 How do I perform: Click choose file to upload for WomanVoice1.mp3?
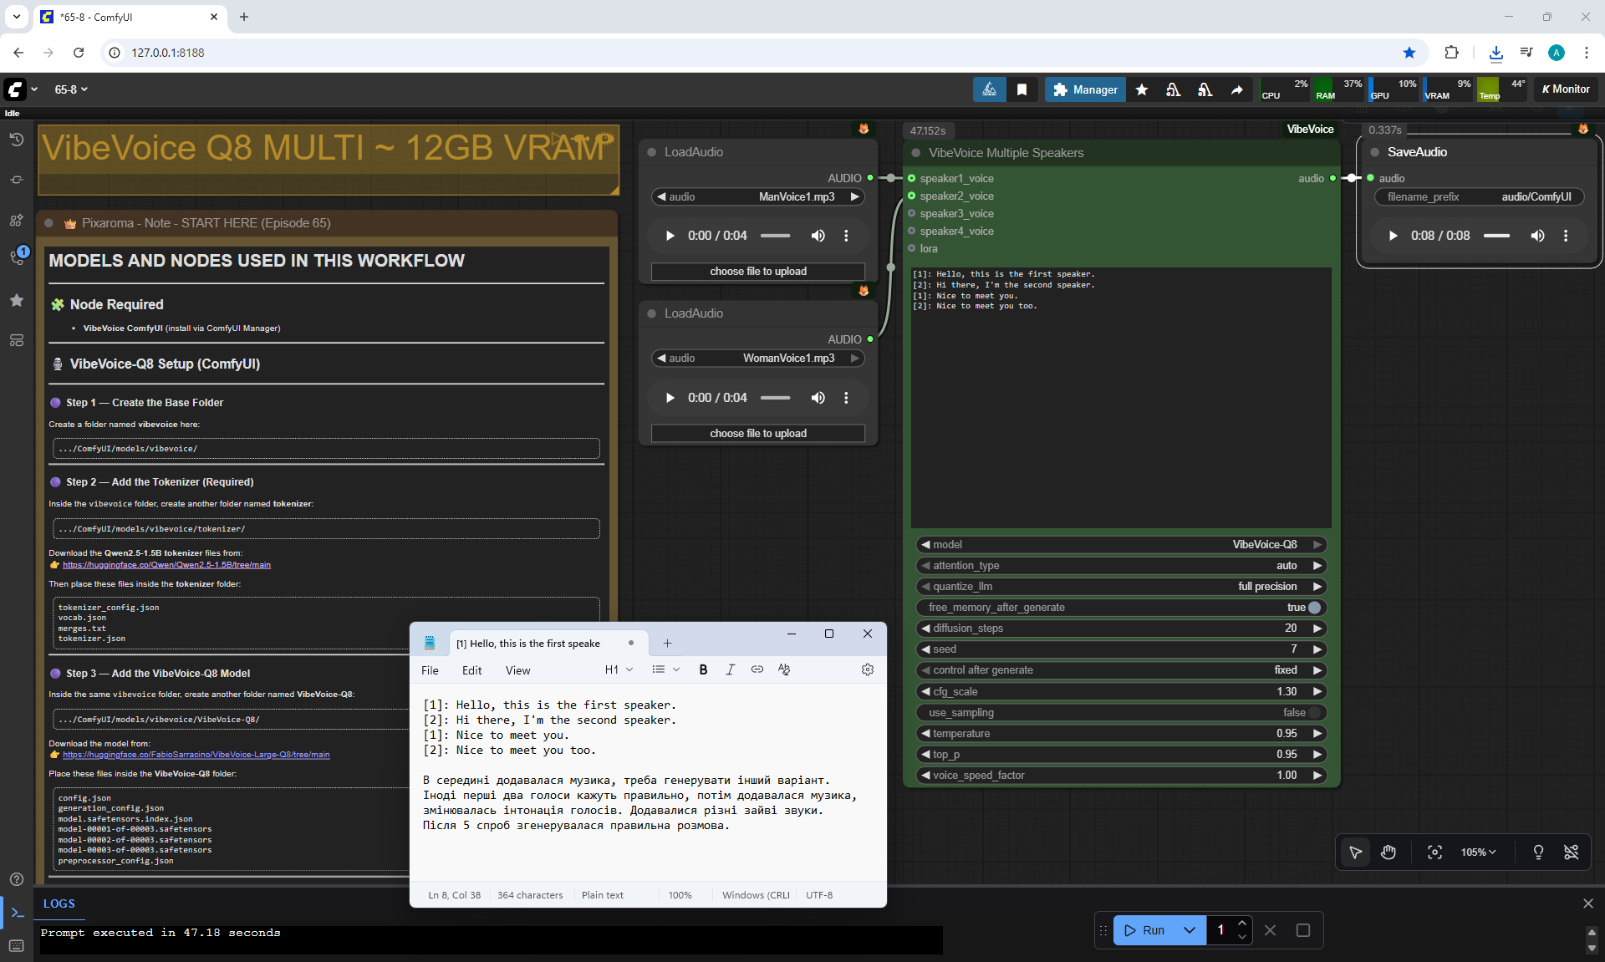757,433
